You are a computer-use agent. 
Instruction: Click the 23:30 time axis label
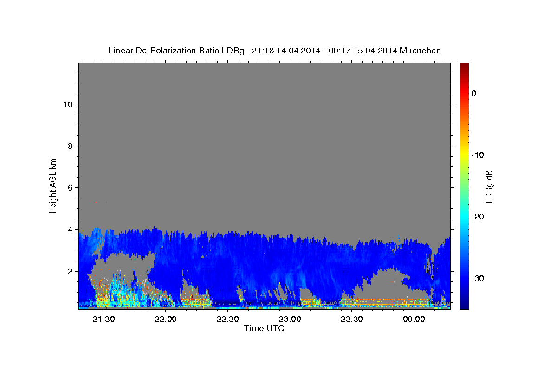pos(352,319)
